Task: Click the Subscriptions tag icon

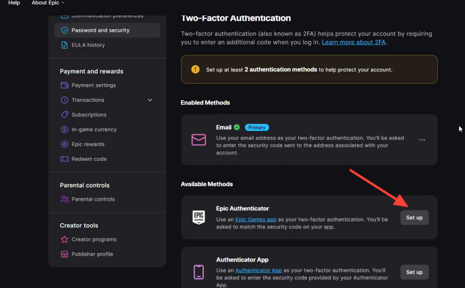Action: pos(64,115)
